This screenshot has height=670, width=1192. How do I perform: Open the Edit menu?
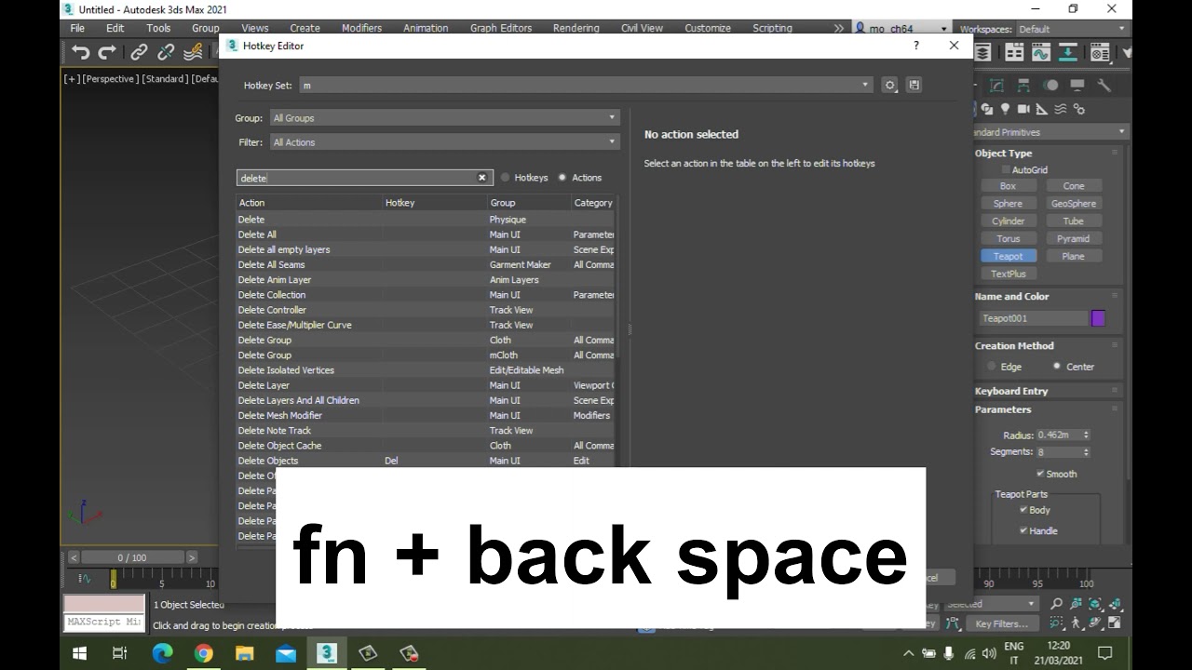pos(115,28)
